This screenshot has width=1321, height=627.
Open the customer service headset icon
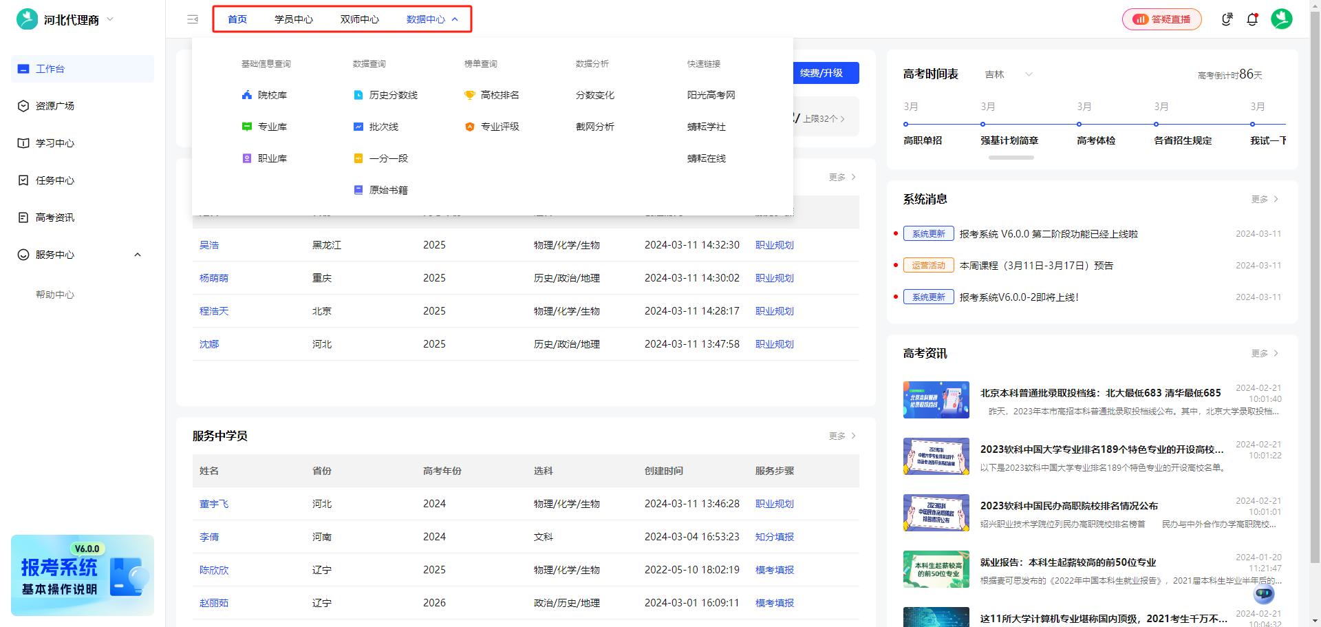click(x=1227, y=19)
